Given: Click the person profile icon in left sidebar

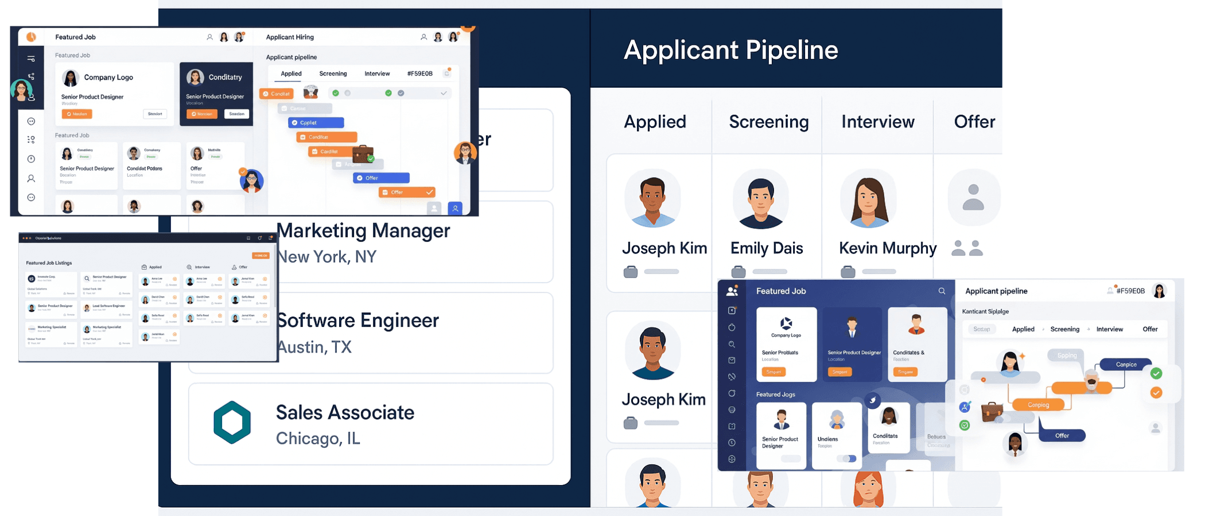Looking at the screenshot, I should [x=32, y=178].
